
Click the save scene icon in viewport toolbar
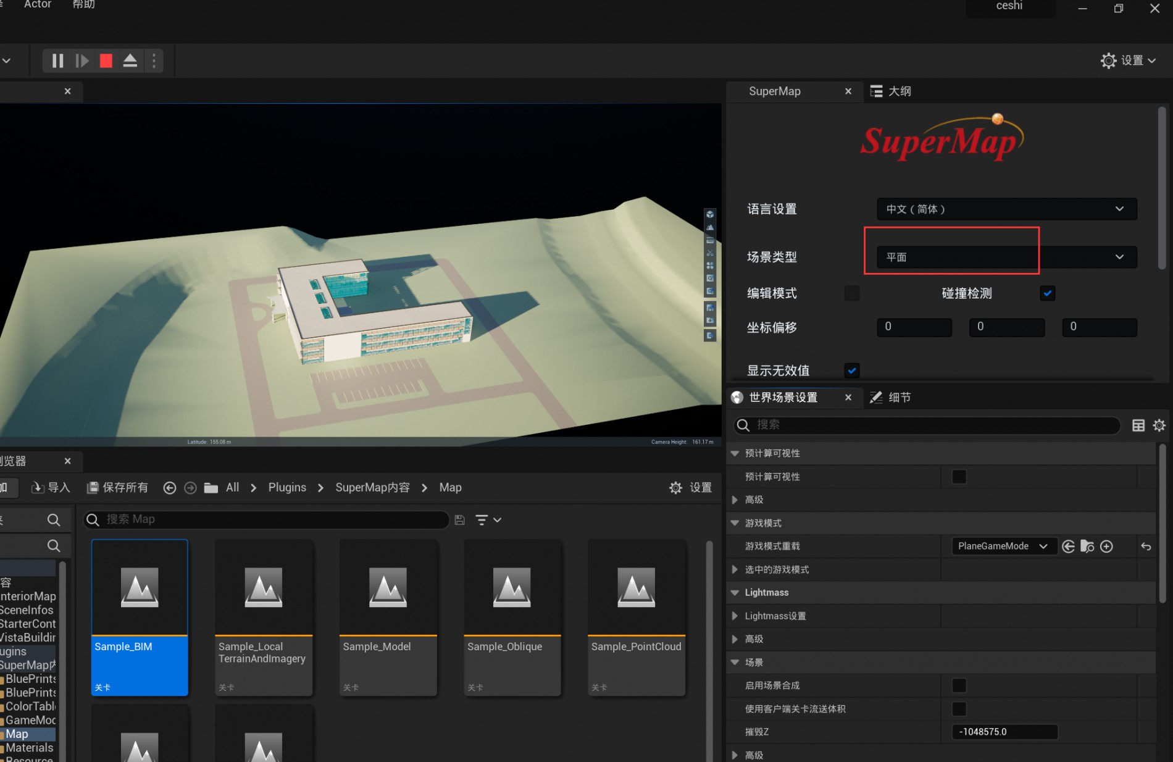(x=710, y=307)
